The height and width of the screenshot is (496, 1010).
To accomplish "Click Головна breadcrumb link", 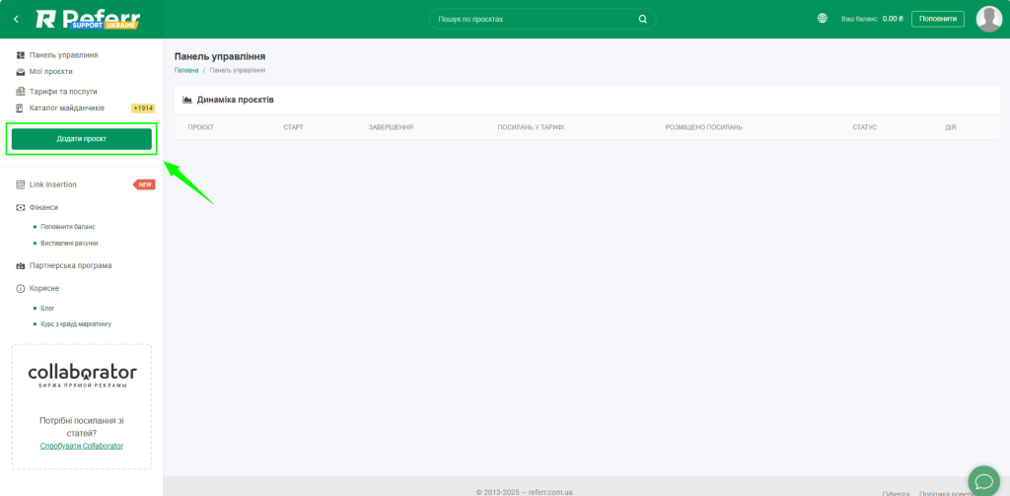I will [x=186, y=70].
